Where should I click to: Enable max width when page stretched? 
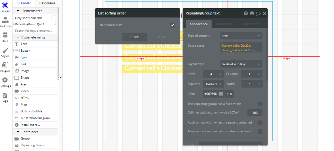[x=260, y=123]
